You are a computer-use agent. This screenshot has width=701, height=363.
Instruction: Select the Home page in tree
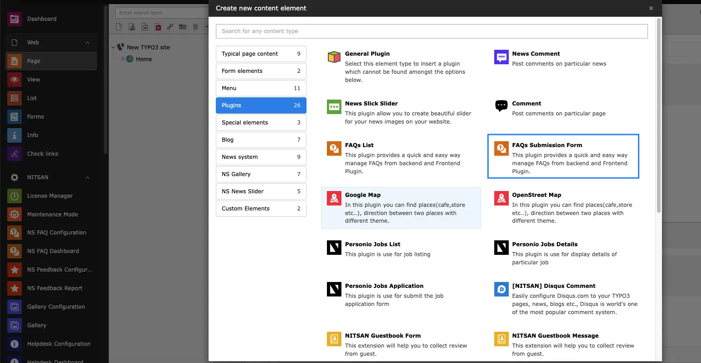144,59
